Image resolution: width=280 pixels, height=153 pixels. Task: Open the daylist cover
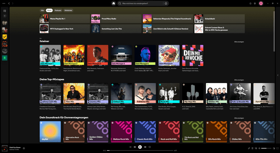tap(50, 132)
